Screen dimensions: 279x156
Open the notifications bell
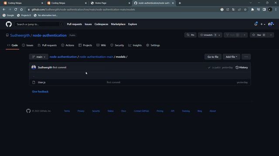click(256, 24)
